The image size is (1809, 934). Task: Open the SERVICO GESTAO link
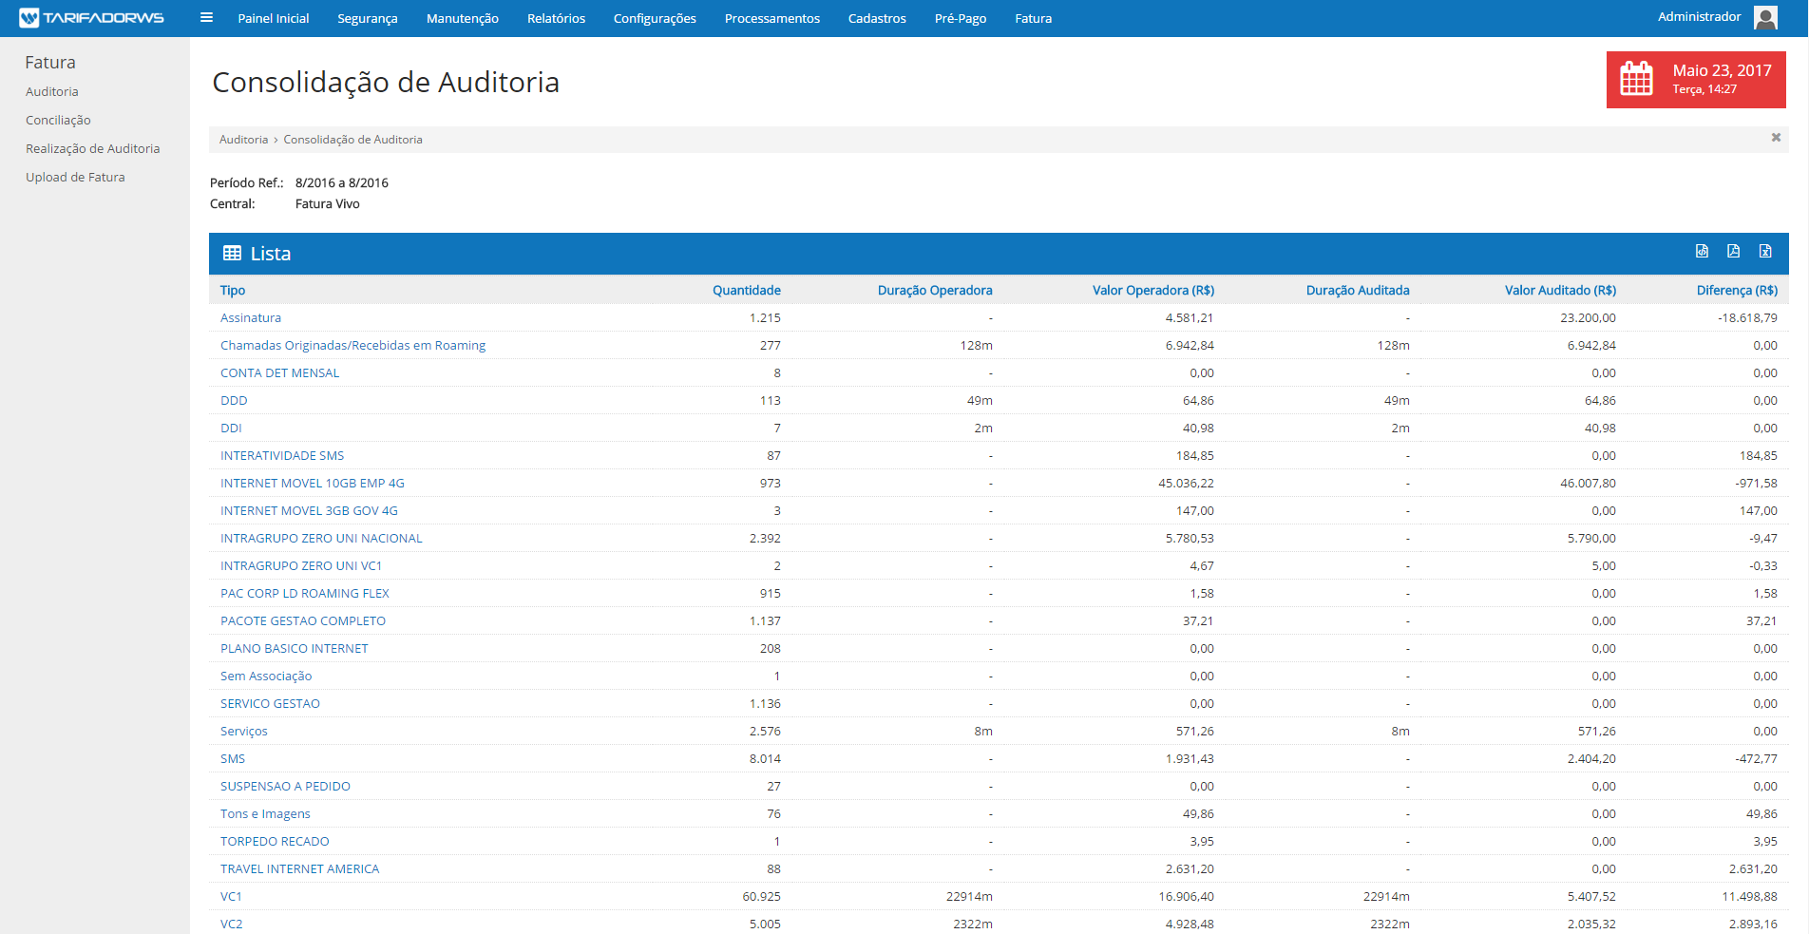tap(270, 703)
